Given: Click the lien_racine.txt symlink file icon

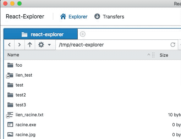Looking at the screenshot, I should (10, 115).
